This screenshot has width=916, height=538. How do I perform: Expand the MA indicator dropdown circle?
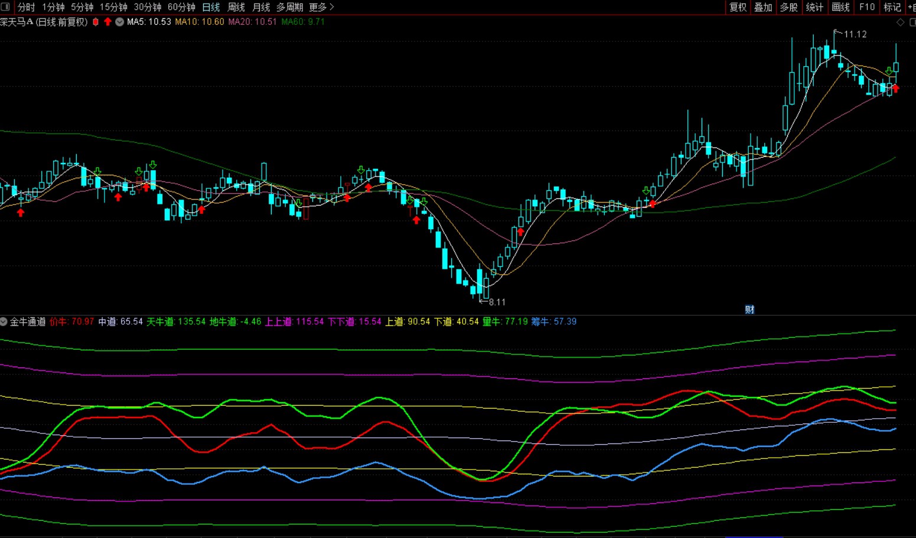(x=120, y=22)
